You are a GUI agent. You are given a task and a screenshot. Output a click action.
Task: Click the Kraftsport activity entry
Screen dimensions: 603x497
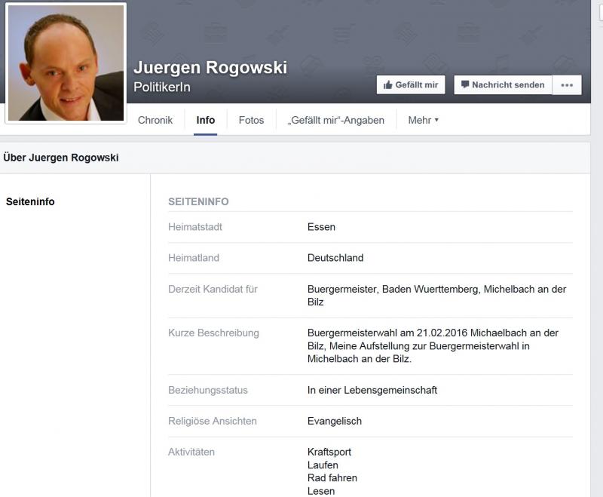[x=329, y=452]
